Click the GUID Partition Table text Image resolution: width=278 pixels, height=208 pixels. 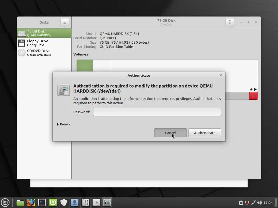[x=116, y=47]
